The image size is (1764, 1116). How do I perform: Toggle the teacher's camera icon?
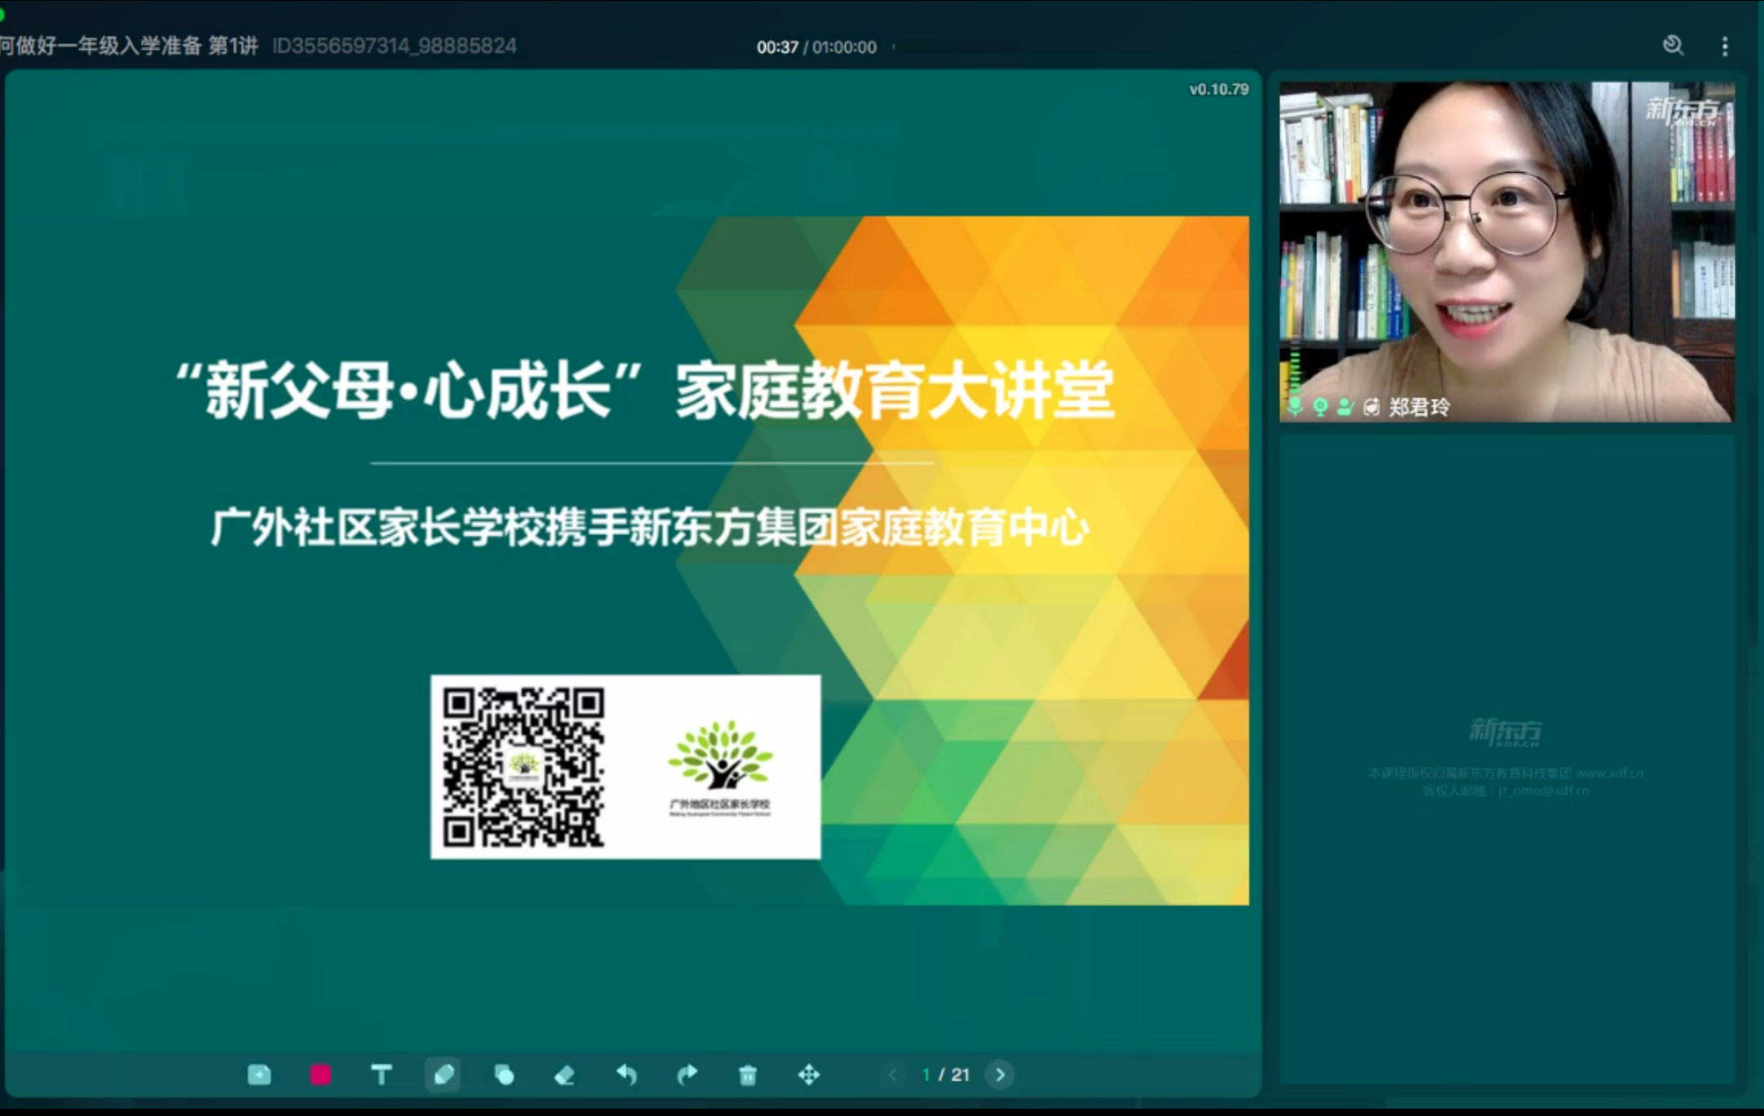tap(1320, 406)
